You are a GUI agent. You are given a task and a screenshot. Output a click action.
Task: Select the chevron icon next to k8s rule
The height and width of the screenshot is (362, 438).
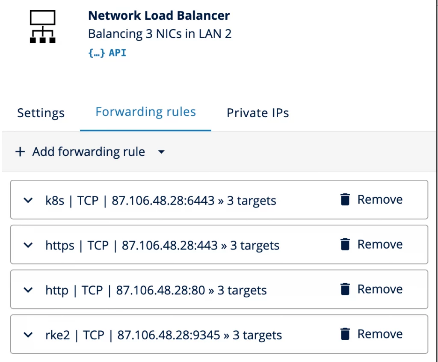[x=28, y=200]
